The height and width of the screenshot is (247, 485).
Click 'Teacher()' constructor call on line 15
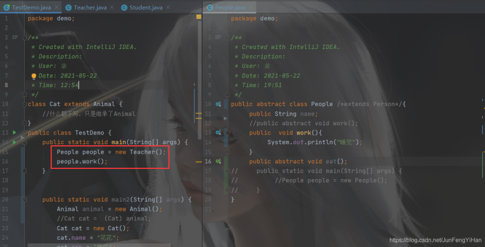(x=146, y=152)
